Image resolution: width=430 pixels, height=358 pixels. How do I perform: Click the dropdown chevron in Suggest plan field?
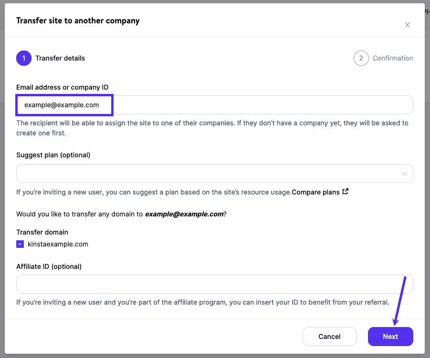(404, 174)
